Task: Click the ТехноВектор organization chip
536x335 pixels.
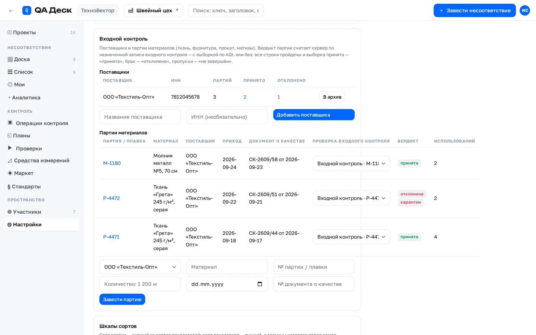Action: tap(98, 10)
